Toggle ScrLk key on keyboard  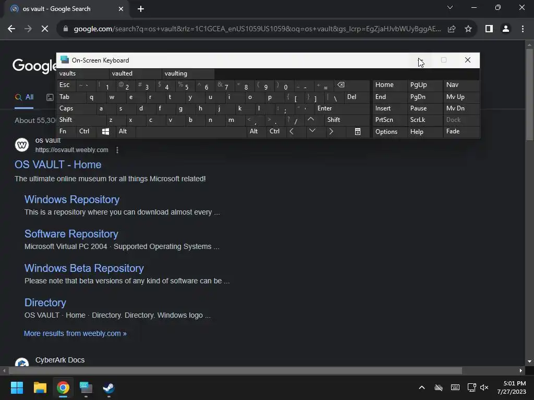[x=424, y=120]
